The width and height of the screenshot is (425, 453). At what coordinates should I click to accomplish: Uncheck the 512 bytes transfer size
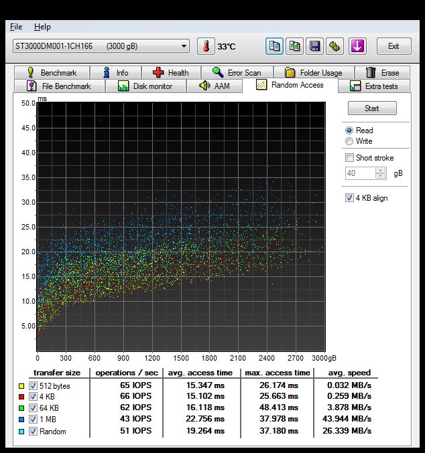[34, 386]
